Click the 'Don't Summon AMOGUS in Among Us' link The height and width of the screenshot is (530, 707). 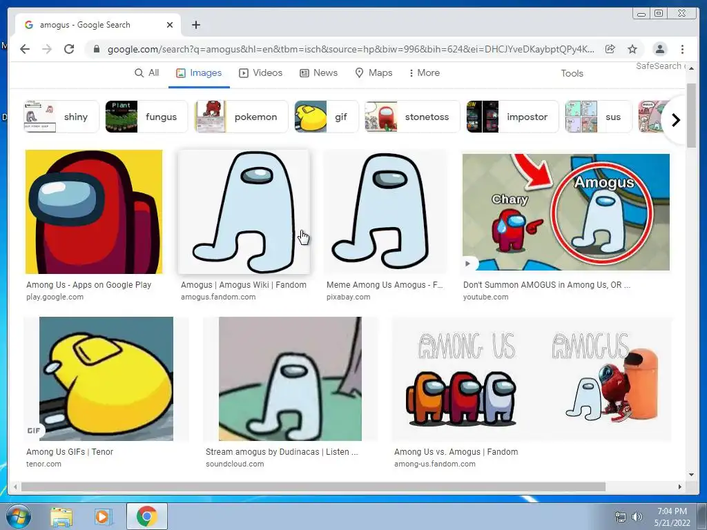pyautogui.click(x=547, y=285)
